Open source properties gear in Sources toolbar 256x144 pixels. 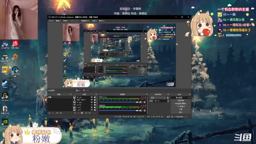82,113
